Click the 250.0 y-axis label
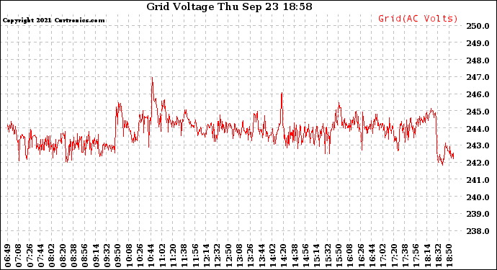The width and height of the screenshot is (497, 270). click(x=478, y=26)
